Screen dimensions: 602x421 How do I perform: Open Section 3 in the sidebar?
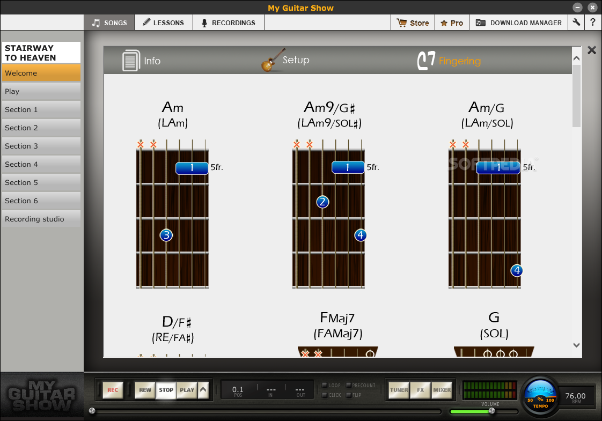pos(41,146)
